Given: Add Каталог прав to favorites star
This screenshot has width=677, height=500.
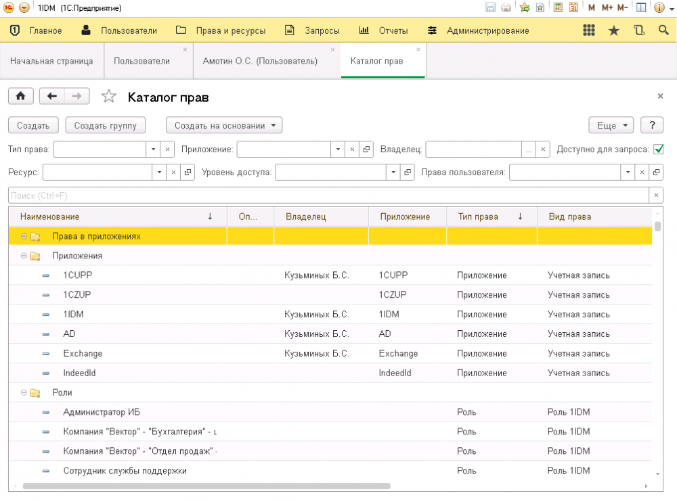Looking at the screenshot, I should pyautogui.click(x=108, y=97).
